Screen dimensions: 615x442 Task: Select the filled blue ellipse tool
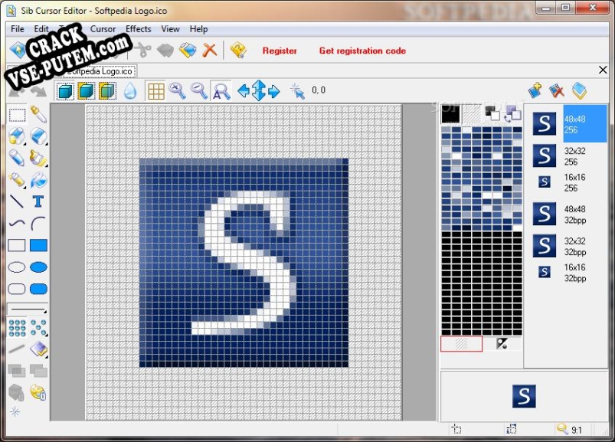click(x=38, y=267)
